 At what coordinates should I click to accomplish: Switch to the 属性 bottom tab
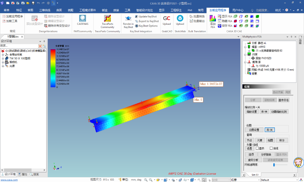click(x=23, y=174)
